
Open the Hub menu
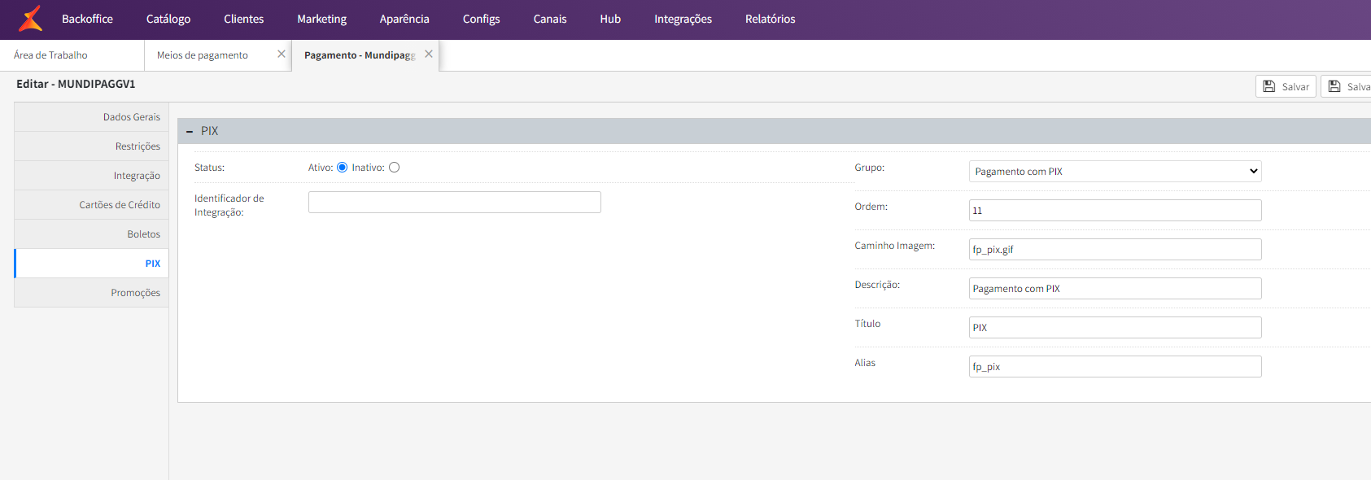(x=610, y=19)
